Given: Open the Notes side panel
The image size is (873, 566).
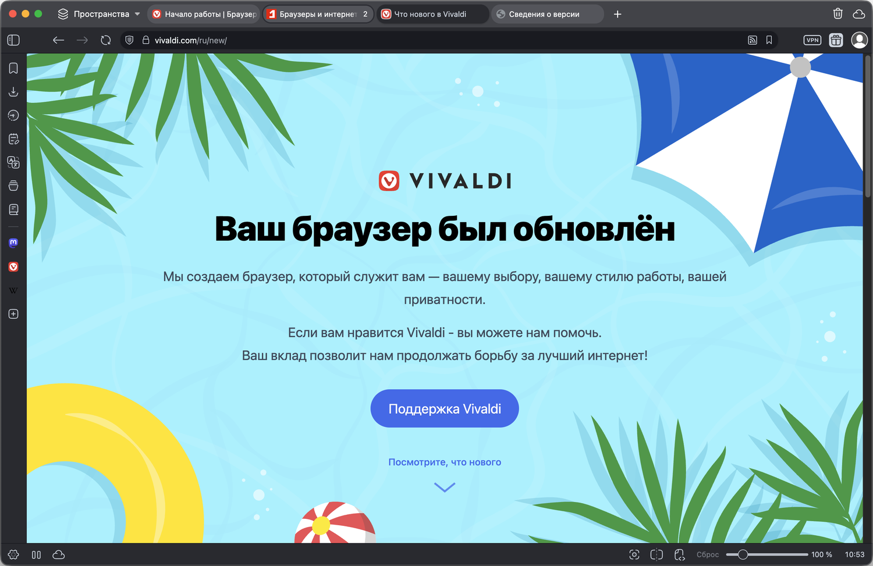Looking at the screenshot, I should point(13,139).
